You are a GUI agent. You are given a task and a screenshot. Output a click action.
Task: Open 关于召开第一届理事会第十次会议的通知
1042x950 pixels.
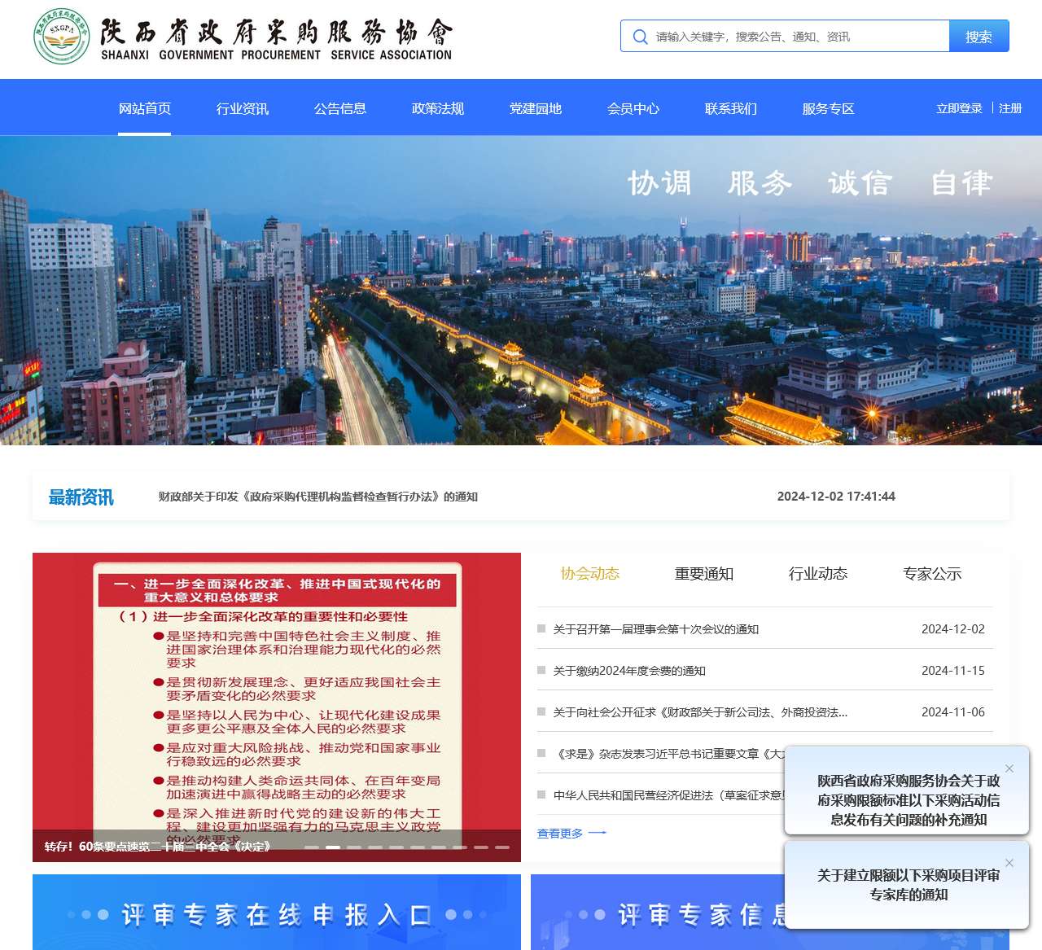click(x=656, y=629)
